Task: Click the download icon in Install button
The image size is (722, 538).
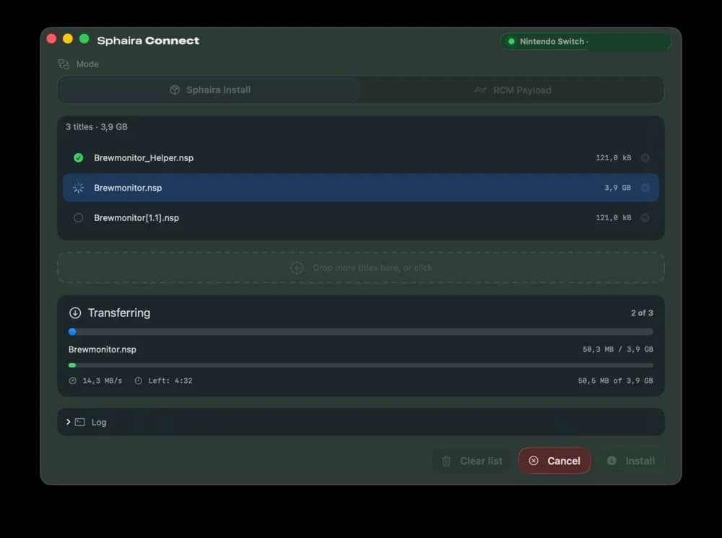Action: [x=612, y=461]
